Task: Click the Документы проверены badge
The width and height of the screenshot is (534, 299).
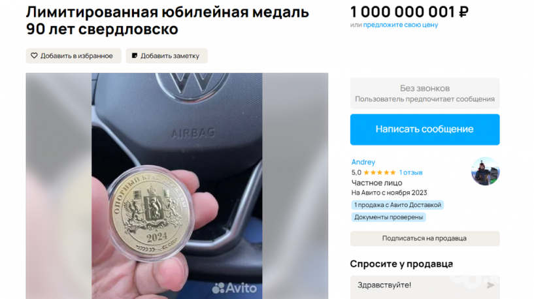Action: [389, 217]
